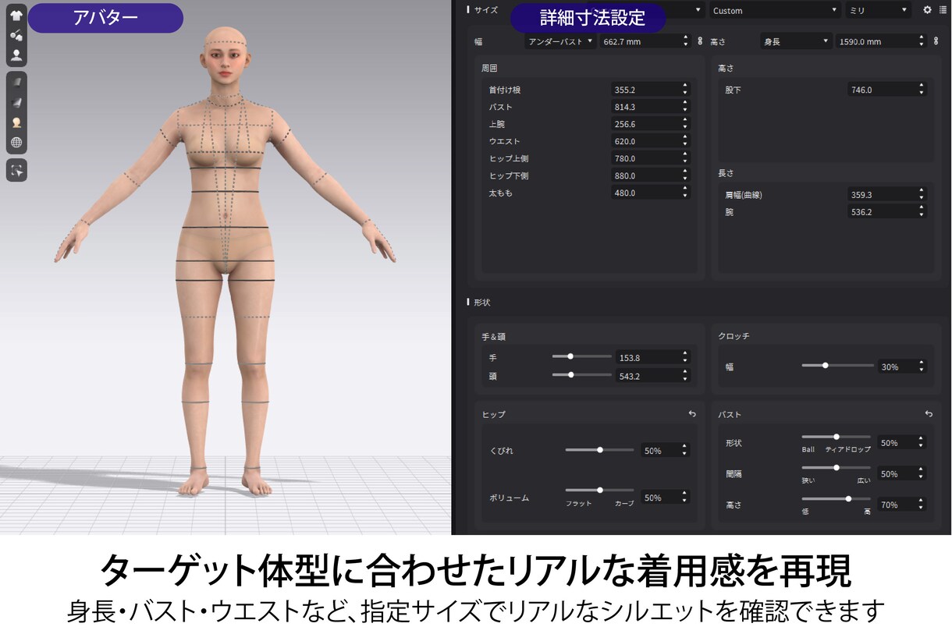Reset the バスト shape section
952x634 pixels.
[x=929, y=414]
